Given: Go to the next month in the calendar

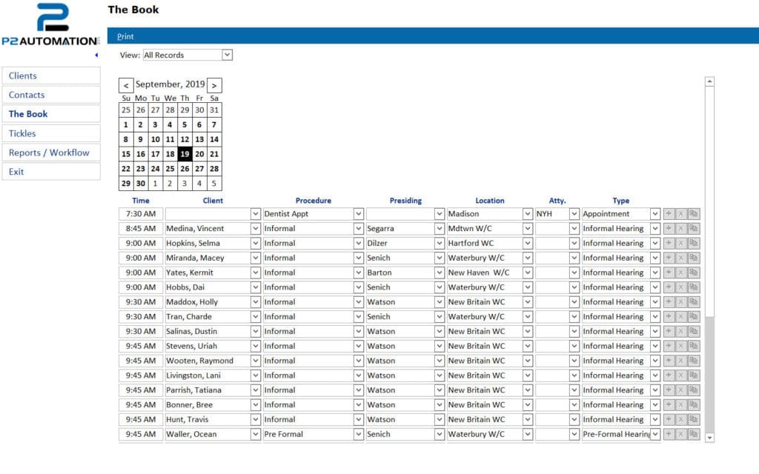Looking at the screenshot, I should pyautogui.click(x=214, y=85).
